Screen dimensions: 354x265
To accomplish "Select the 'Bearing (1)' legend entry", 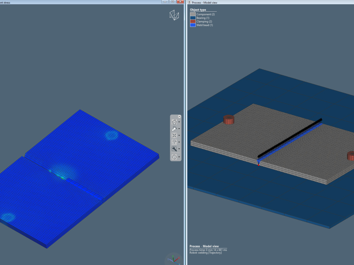I will (203, 18).
